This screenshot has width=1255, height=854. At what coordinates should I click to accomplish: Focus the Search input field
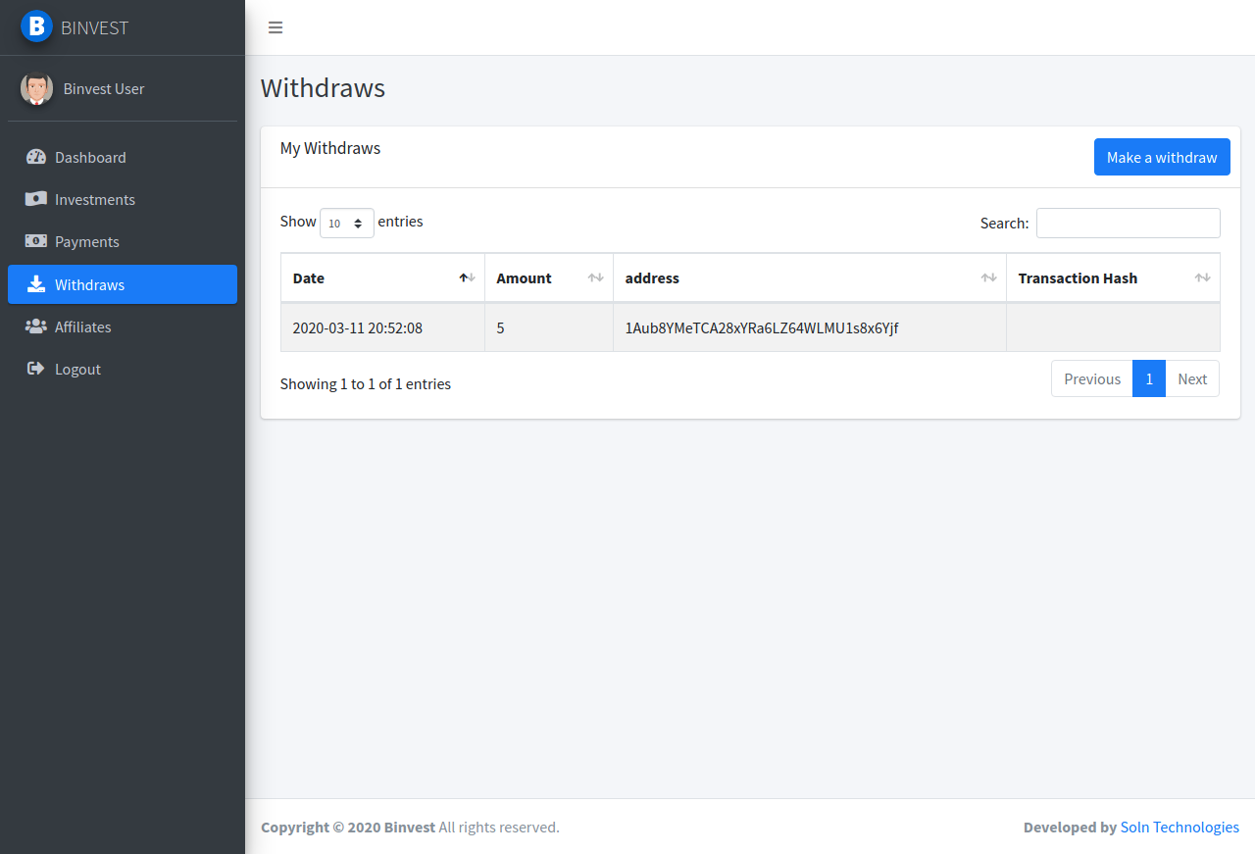click(x=1128, y=224)
